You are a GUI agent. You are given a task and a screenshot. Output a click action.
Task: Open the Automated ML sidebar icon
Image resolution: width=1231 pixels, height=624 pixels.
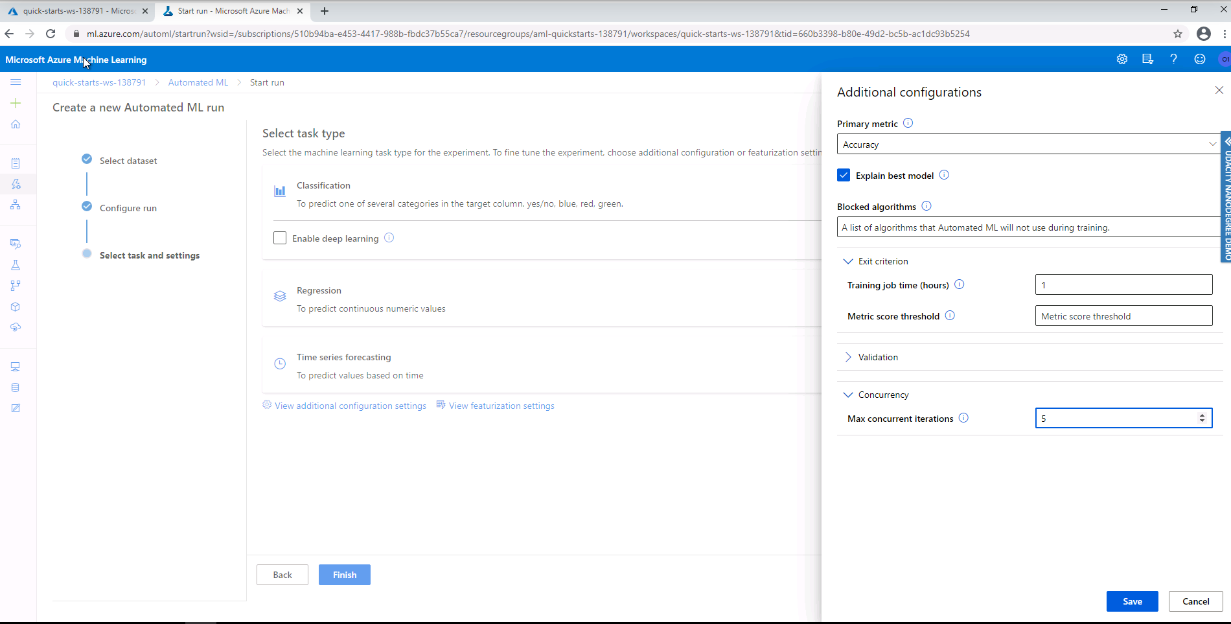16,184
